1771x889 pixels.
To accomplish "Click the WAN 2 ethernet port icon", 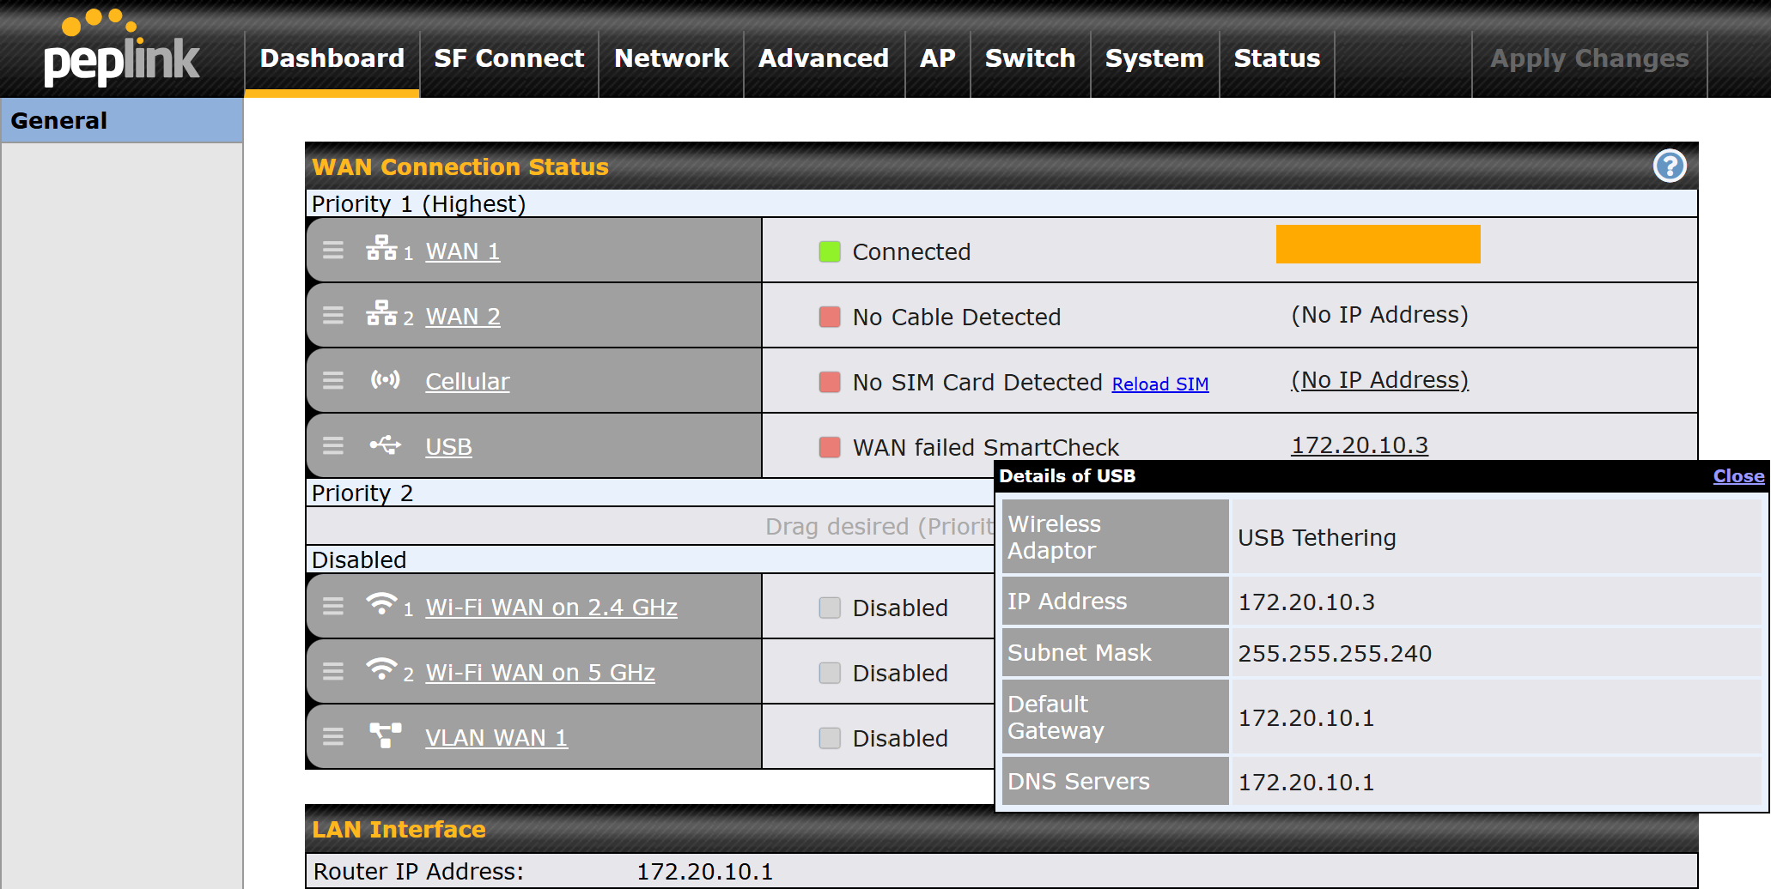I will [x=380, y=314].
